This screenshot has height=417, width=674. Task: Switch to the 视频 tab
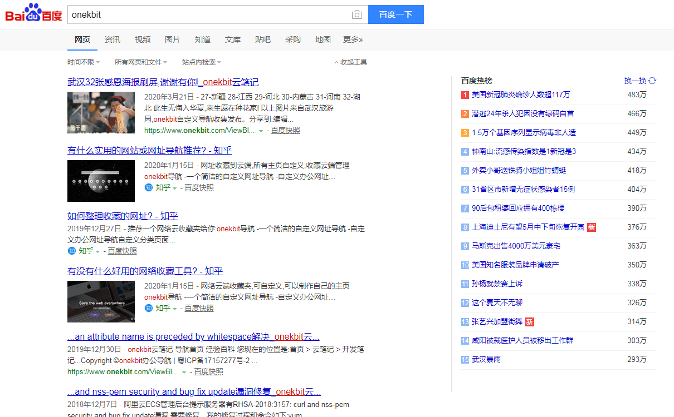(x=142, y=39)
